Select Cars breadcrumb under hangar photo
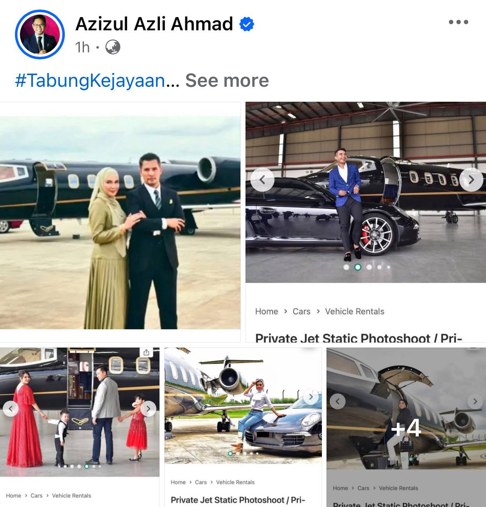 coord(302,311)
